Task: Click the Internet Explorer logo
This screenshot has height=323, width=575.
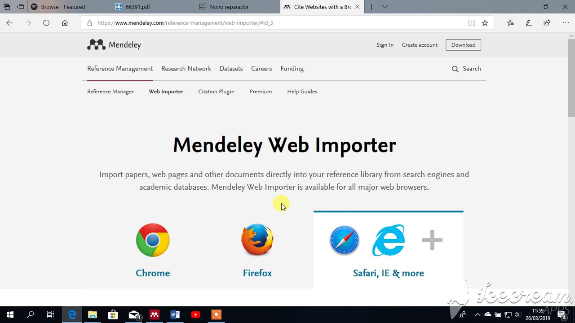Action: [x=389, y=240]
